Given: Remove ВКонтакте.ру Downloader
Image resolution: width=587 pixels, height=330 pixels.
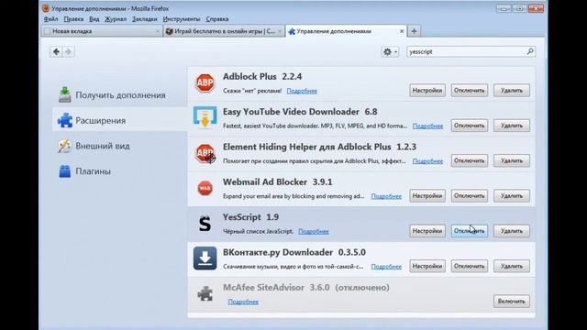Looking at the screenshot, I should pyautogui.click(x=512, y=266).
